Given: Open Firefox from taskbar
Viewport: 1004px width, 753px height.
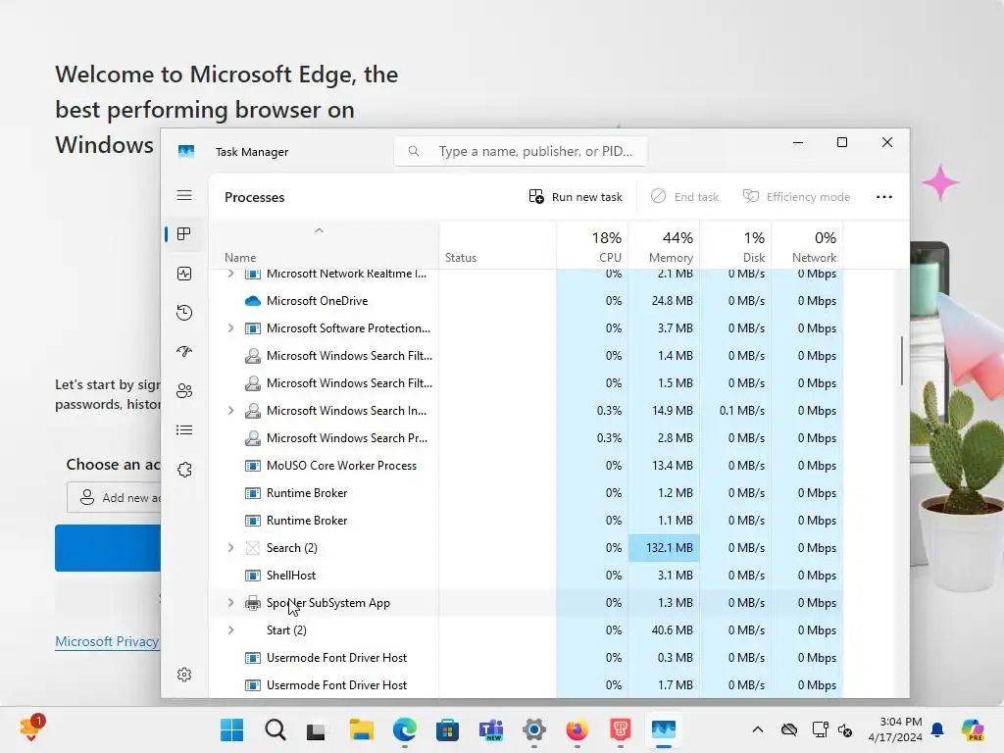Looking at the screenshot, I should click(x=577, y=729).
